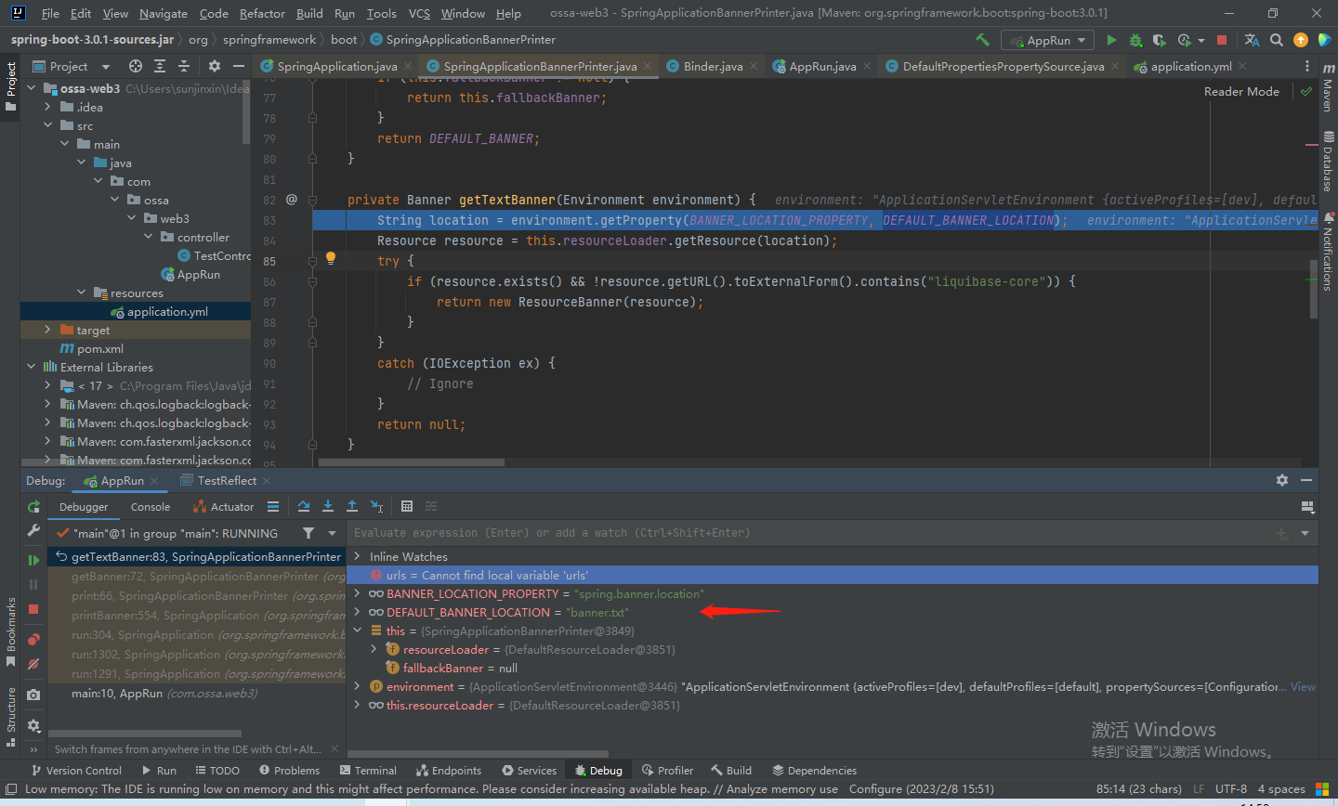Collapse the resources folder in the tree

tap(81, 292)
